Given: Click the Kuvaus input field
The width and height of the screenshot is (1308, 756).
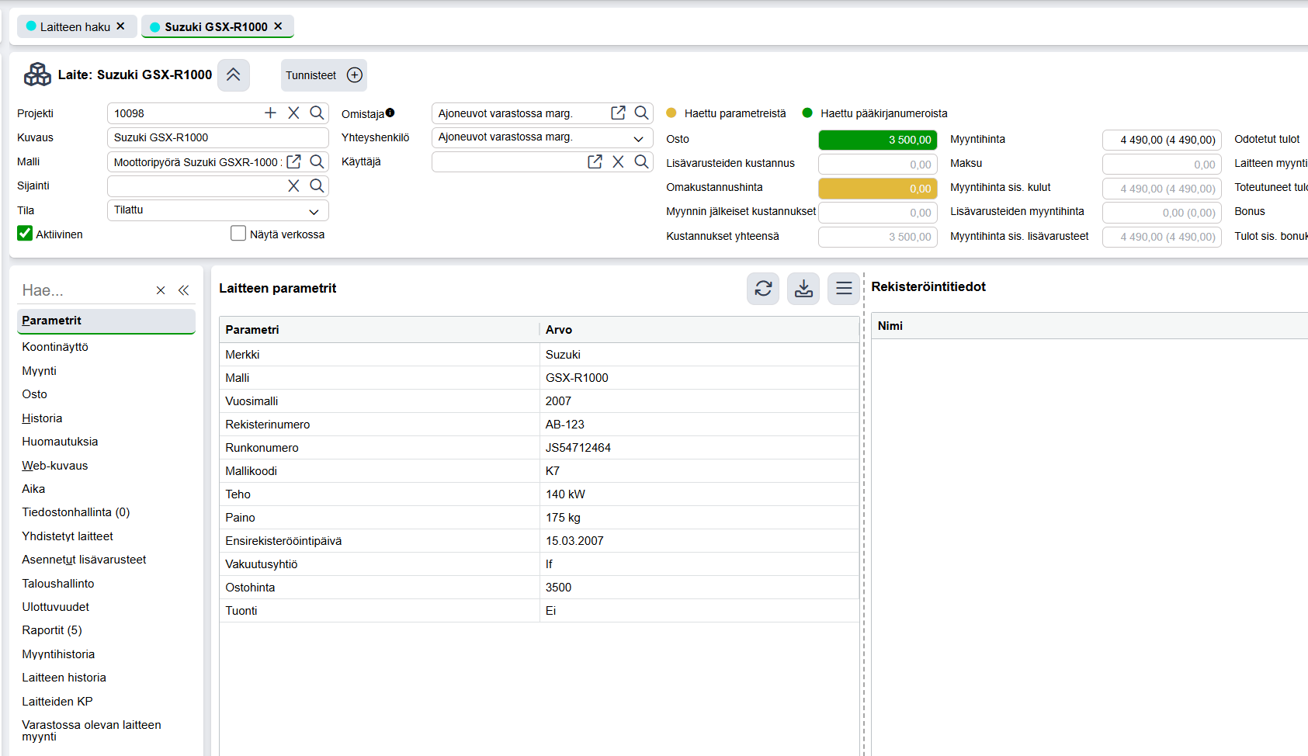Looking at the screenshot, I should point(217,137).
